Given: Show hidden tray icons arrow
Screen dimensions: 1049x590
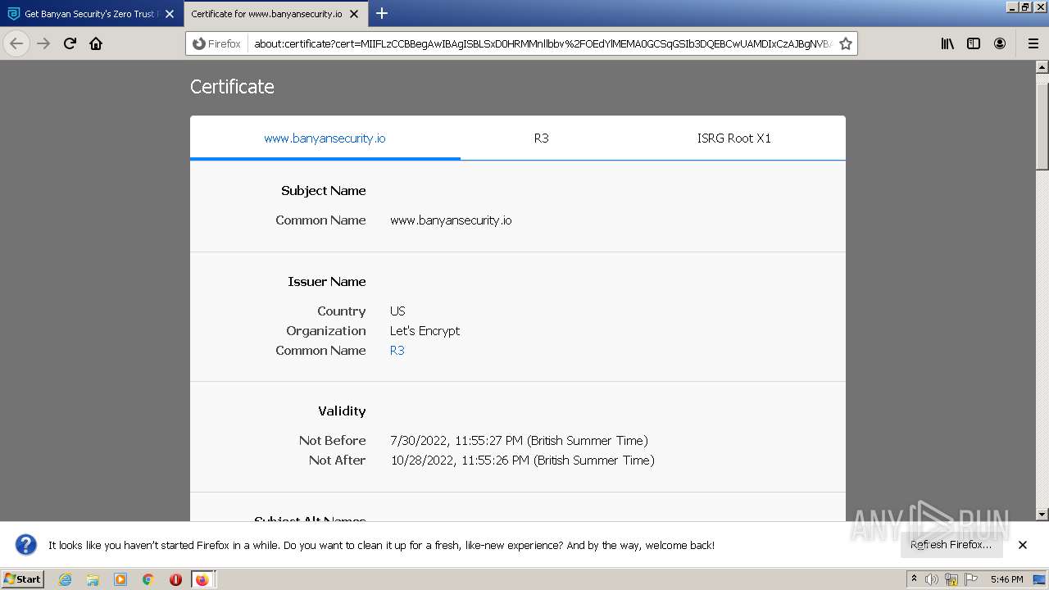Looking at the screenshot, I should [x=914, y=579].
